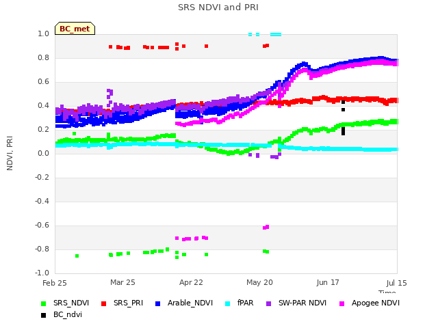Viewport: 438px width, 328px height.
Task: Click the Jun 17 x-axis label
Action: (328, 282)
